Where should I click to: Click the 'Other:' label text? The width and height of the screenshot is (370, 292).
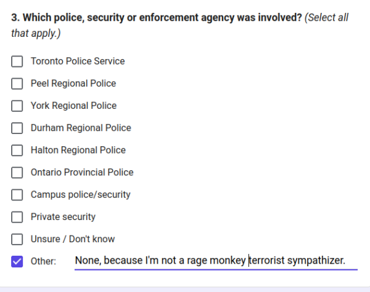click(x=43, y=261)
